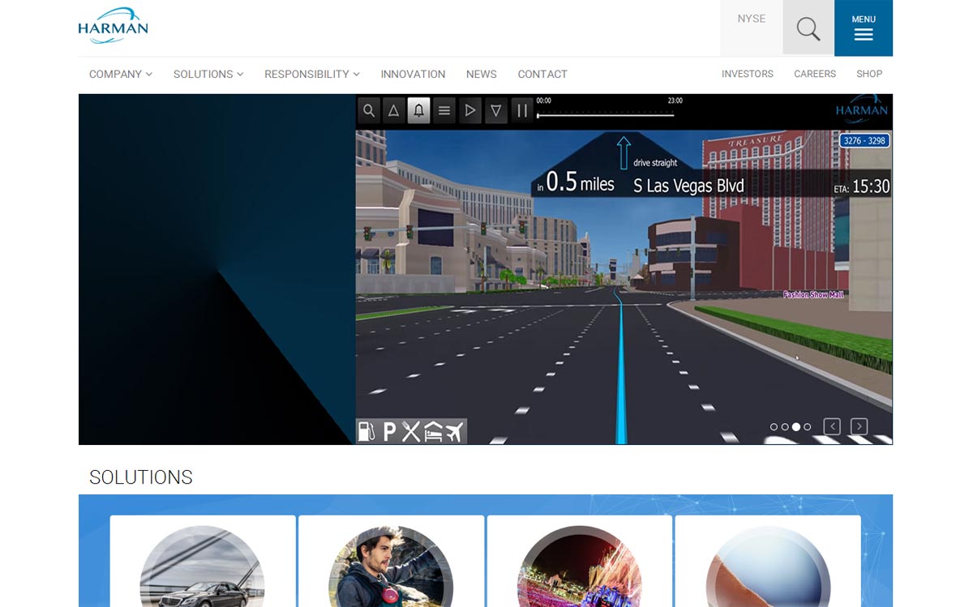Click the gas station icon on the map
Image resolution: width=973 pixels, height=607 pixels.
coord(367,431)
